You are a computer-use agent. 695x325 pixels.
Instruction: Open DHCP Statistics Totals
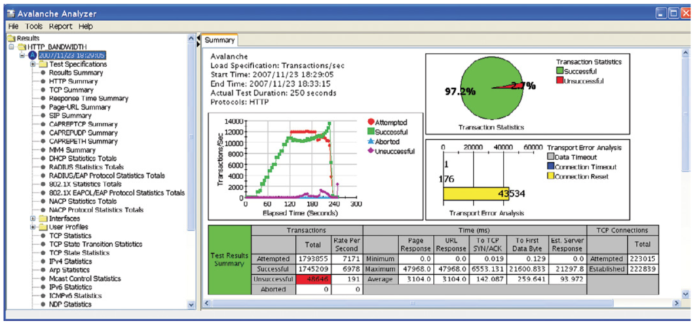click(82, 158)
